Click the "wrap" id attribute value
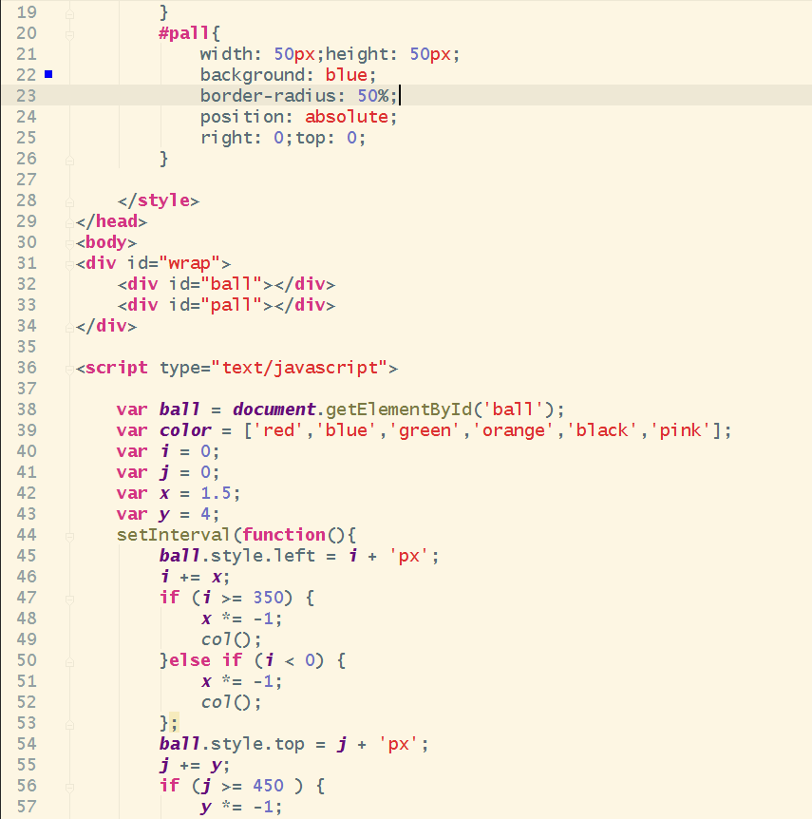The height and width of the screenshot is (819, 812). [190, 263]
